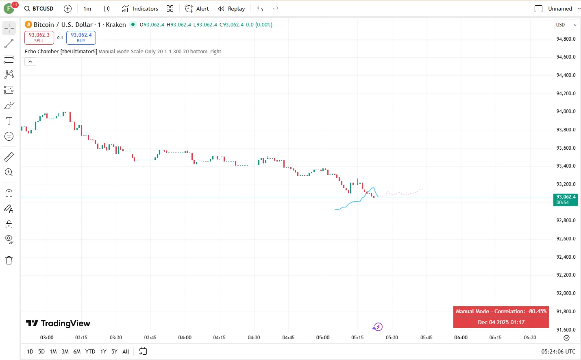Select the crosshair cursor tool

pos(9,28)
